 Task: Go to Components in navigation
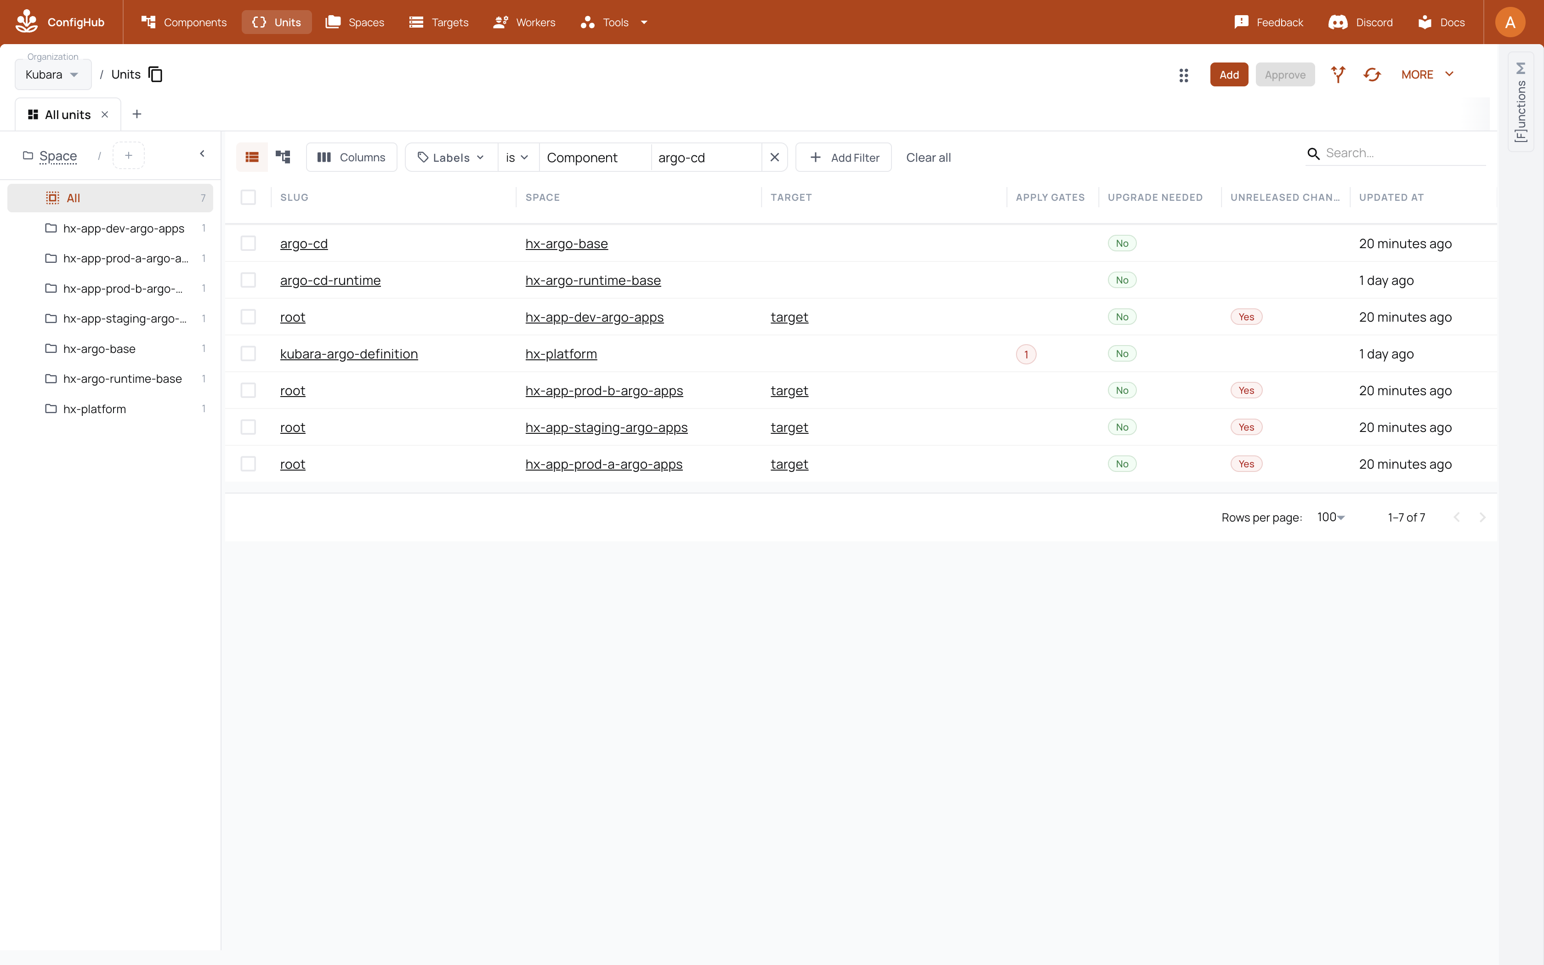(x=184, y=23)
